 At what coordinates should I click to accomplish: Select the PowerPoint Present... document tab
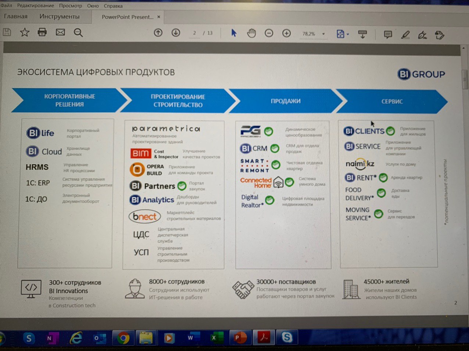click(x=127, y=17)
